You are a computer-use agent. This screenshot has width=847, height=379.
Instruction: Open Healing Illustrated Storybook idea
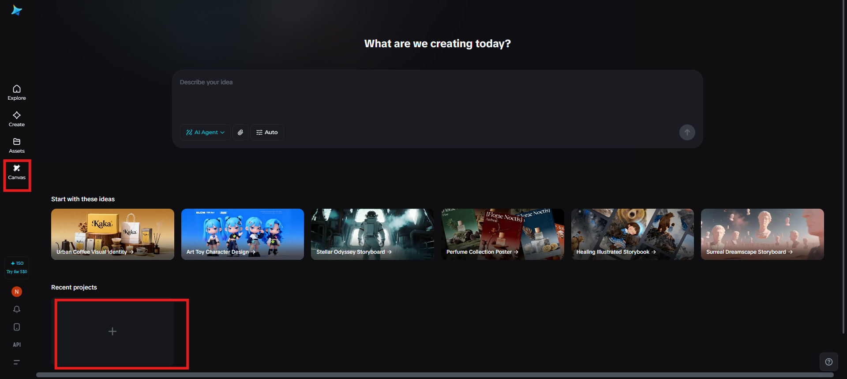click(633, 234)
